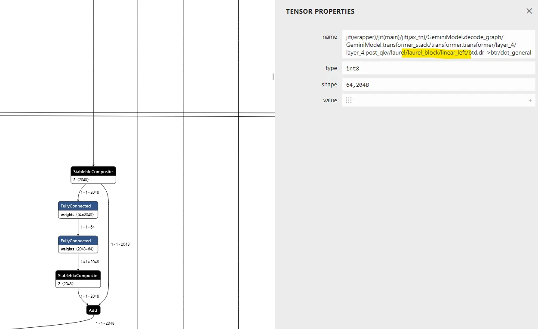Click 1×1×2048 label on skip connection edge
Viewport: 538px width, 329px height.
pyautogui.click(x=120, y=244)
